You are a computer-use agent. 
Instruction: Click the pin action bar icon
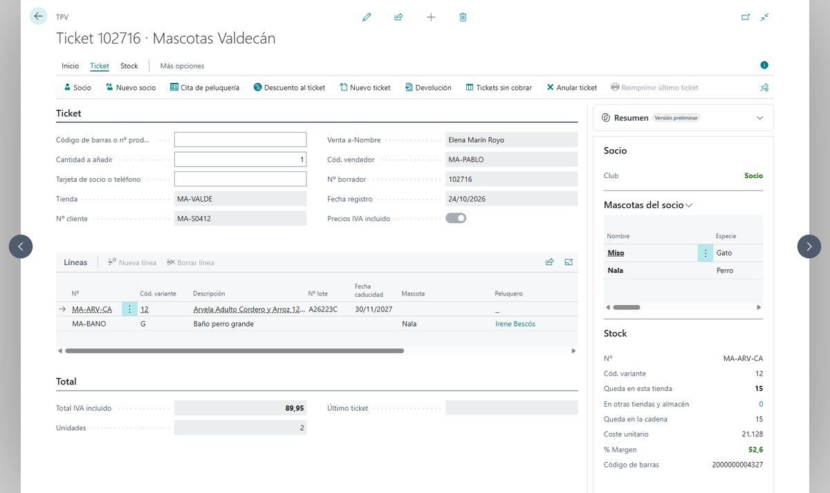click(x=764, y=88)
